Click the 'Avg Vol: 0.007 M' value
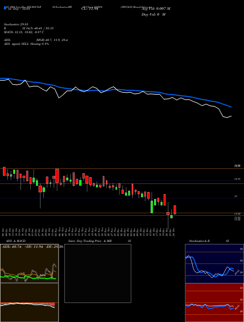244x322 pixels. [156, 9]
